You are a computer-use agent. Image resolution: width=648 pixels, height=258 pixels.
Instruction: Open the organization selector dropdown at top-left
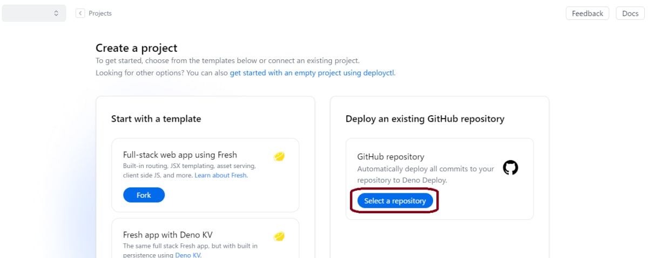pyautogui.click(x=34, y=13)
